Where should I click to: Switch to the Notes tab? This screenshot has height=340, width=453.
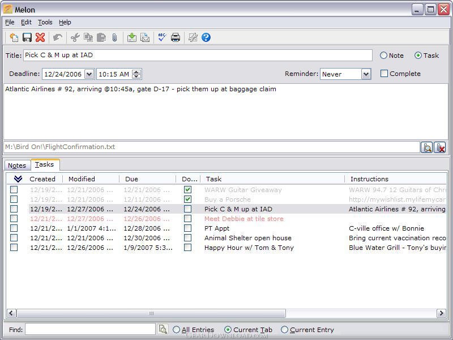coord(17,165)
